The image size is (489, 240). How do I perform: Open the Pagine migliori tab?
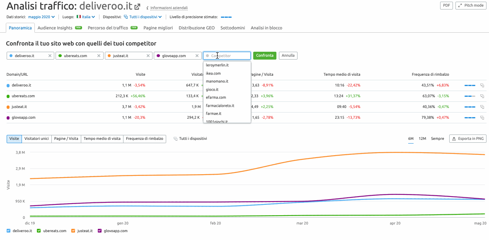tap(158, 28)
